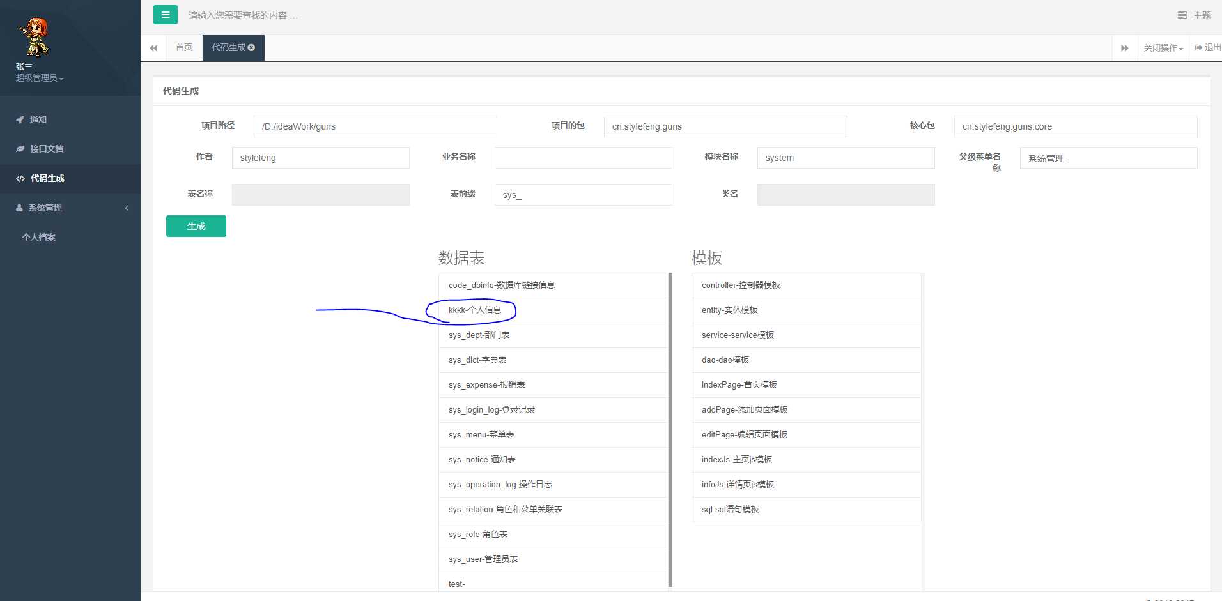Select table sys_operation_log-操作日志
This screenshot has height=601, width=1222.
click(x=553, y=485)
